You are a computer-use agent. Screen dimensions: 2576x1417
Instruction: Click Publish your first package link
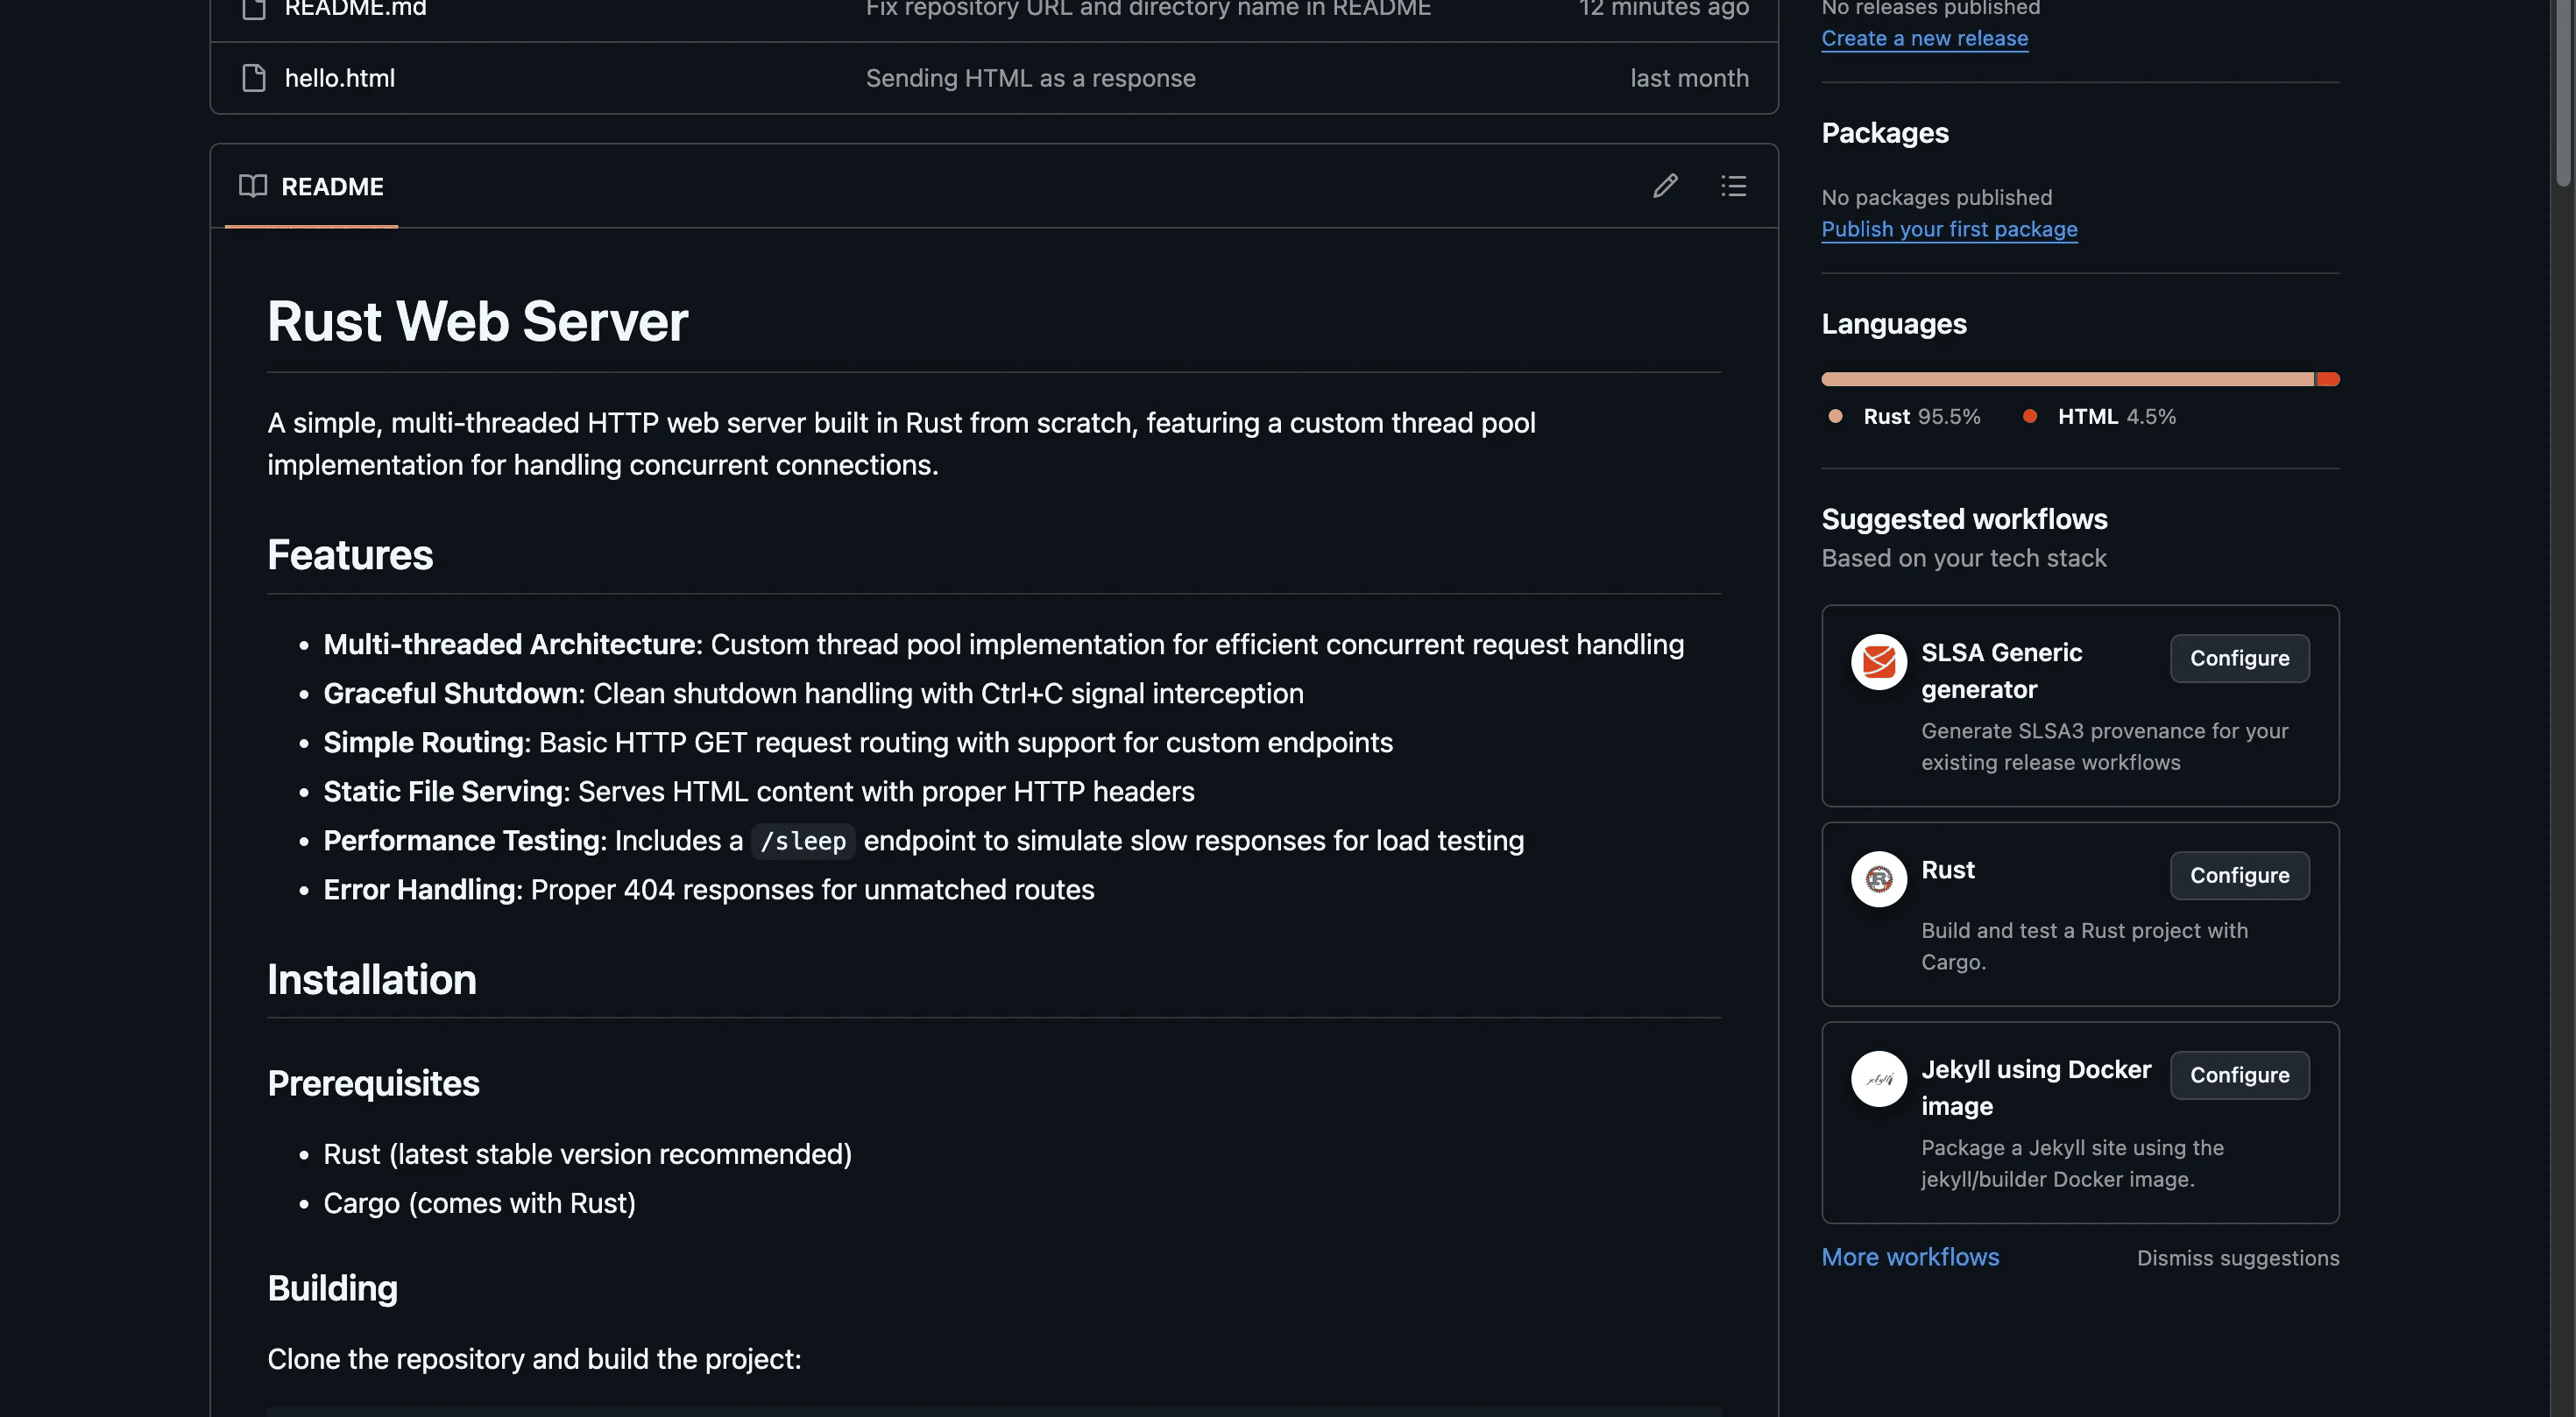[x=1949, y=229]
